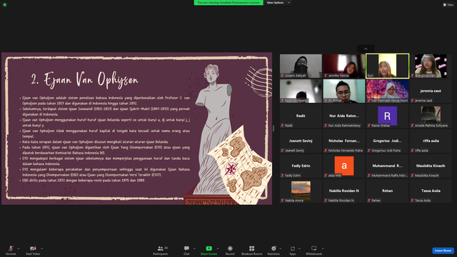Open the Participants panel icon
This screenshot has width=457, height=257.
point(160,248)
